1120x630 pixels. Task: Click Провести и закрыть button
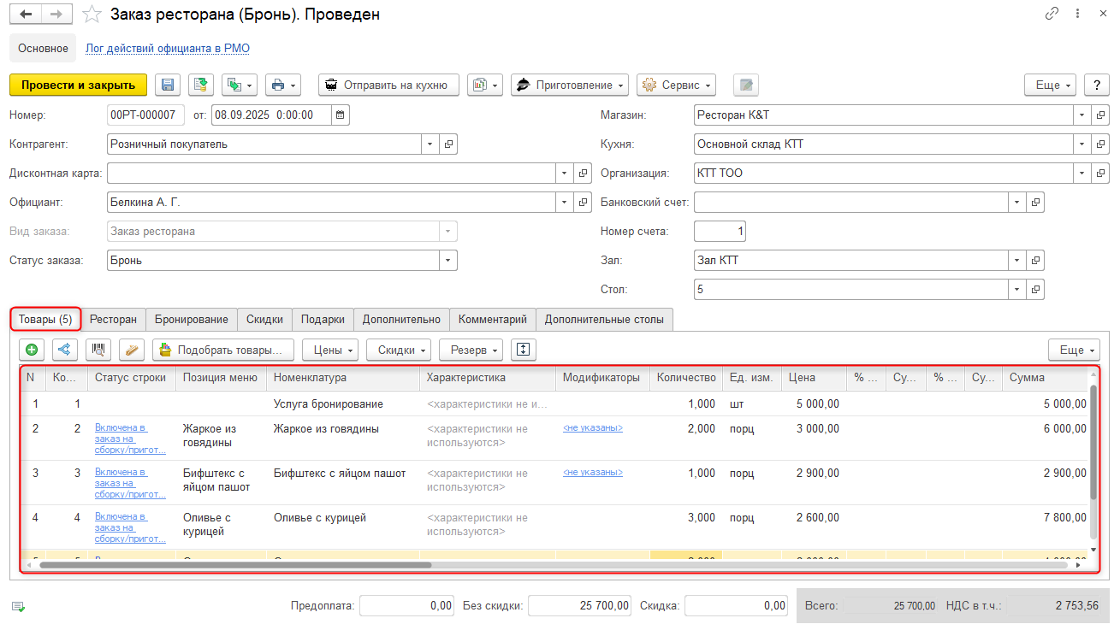click(78, 85)
